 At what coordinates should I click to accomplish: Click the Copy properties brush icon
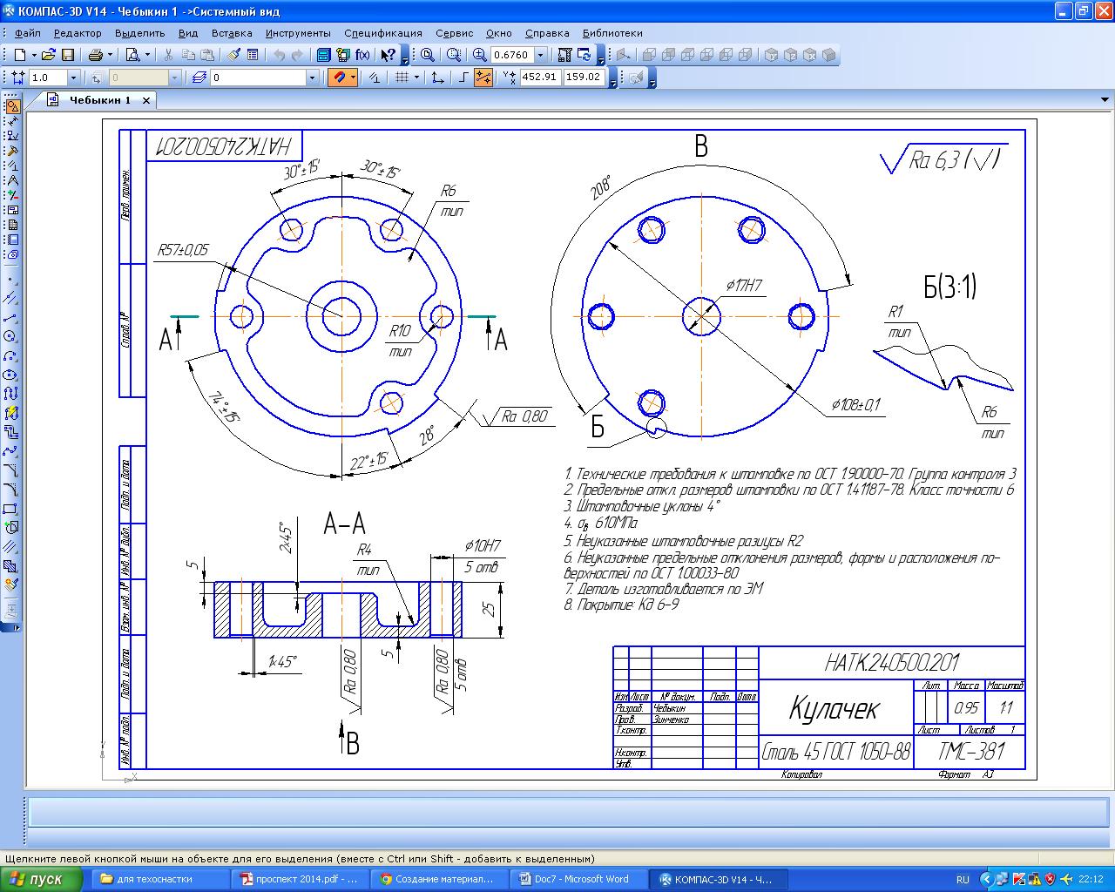click(x=233, y=55)
